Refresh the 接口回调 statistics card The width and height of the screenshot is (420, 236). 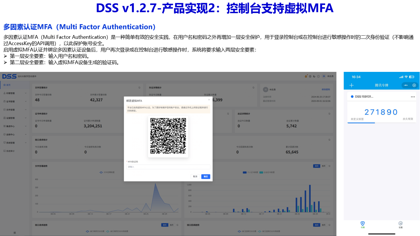329,140
